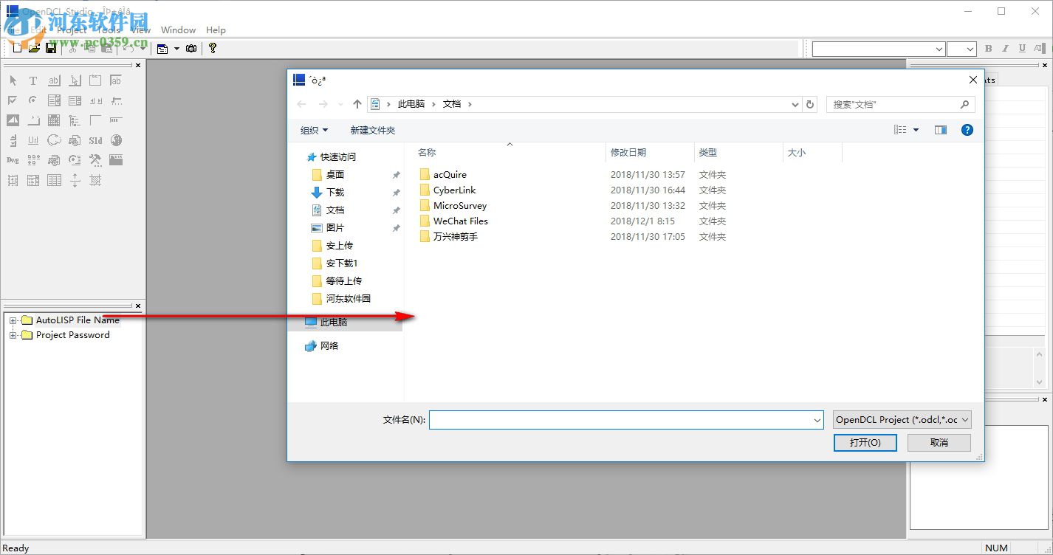Click the Help question mark toolbar icon
Image resolution: width=1053 pixels, height=555 pixels.
point(213,48)
